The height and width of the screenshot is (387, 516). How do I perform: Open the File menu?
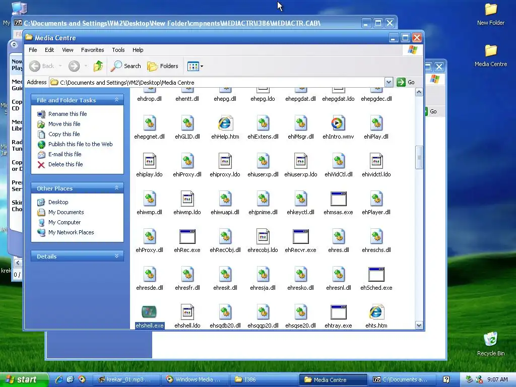[x=33, y=50]
